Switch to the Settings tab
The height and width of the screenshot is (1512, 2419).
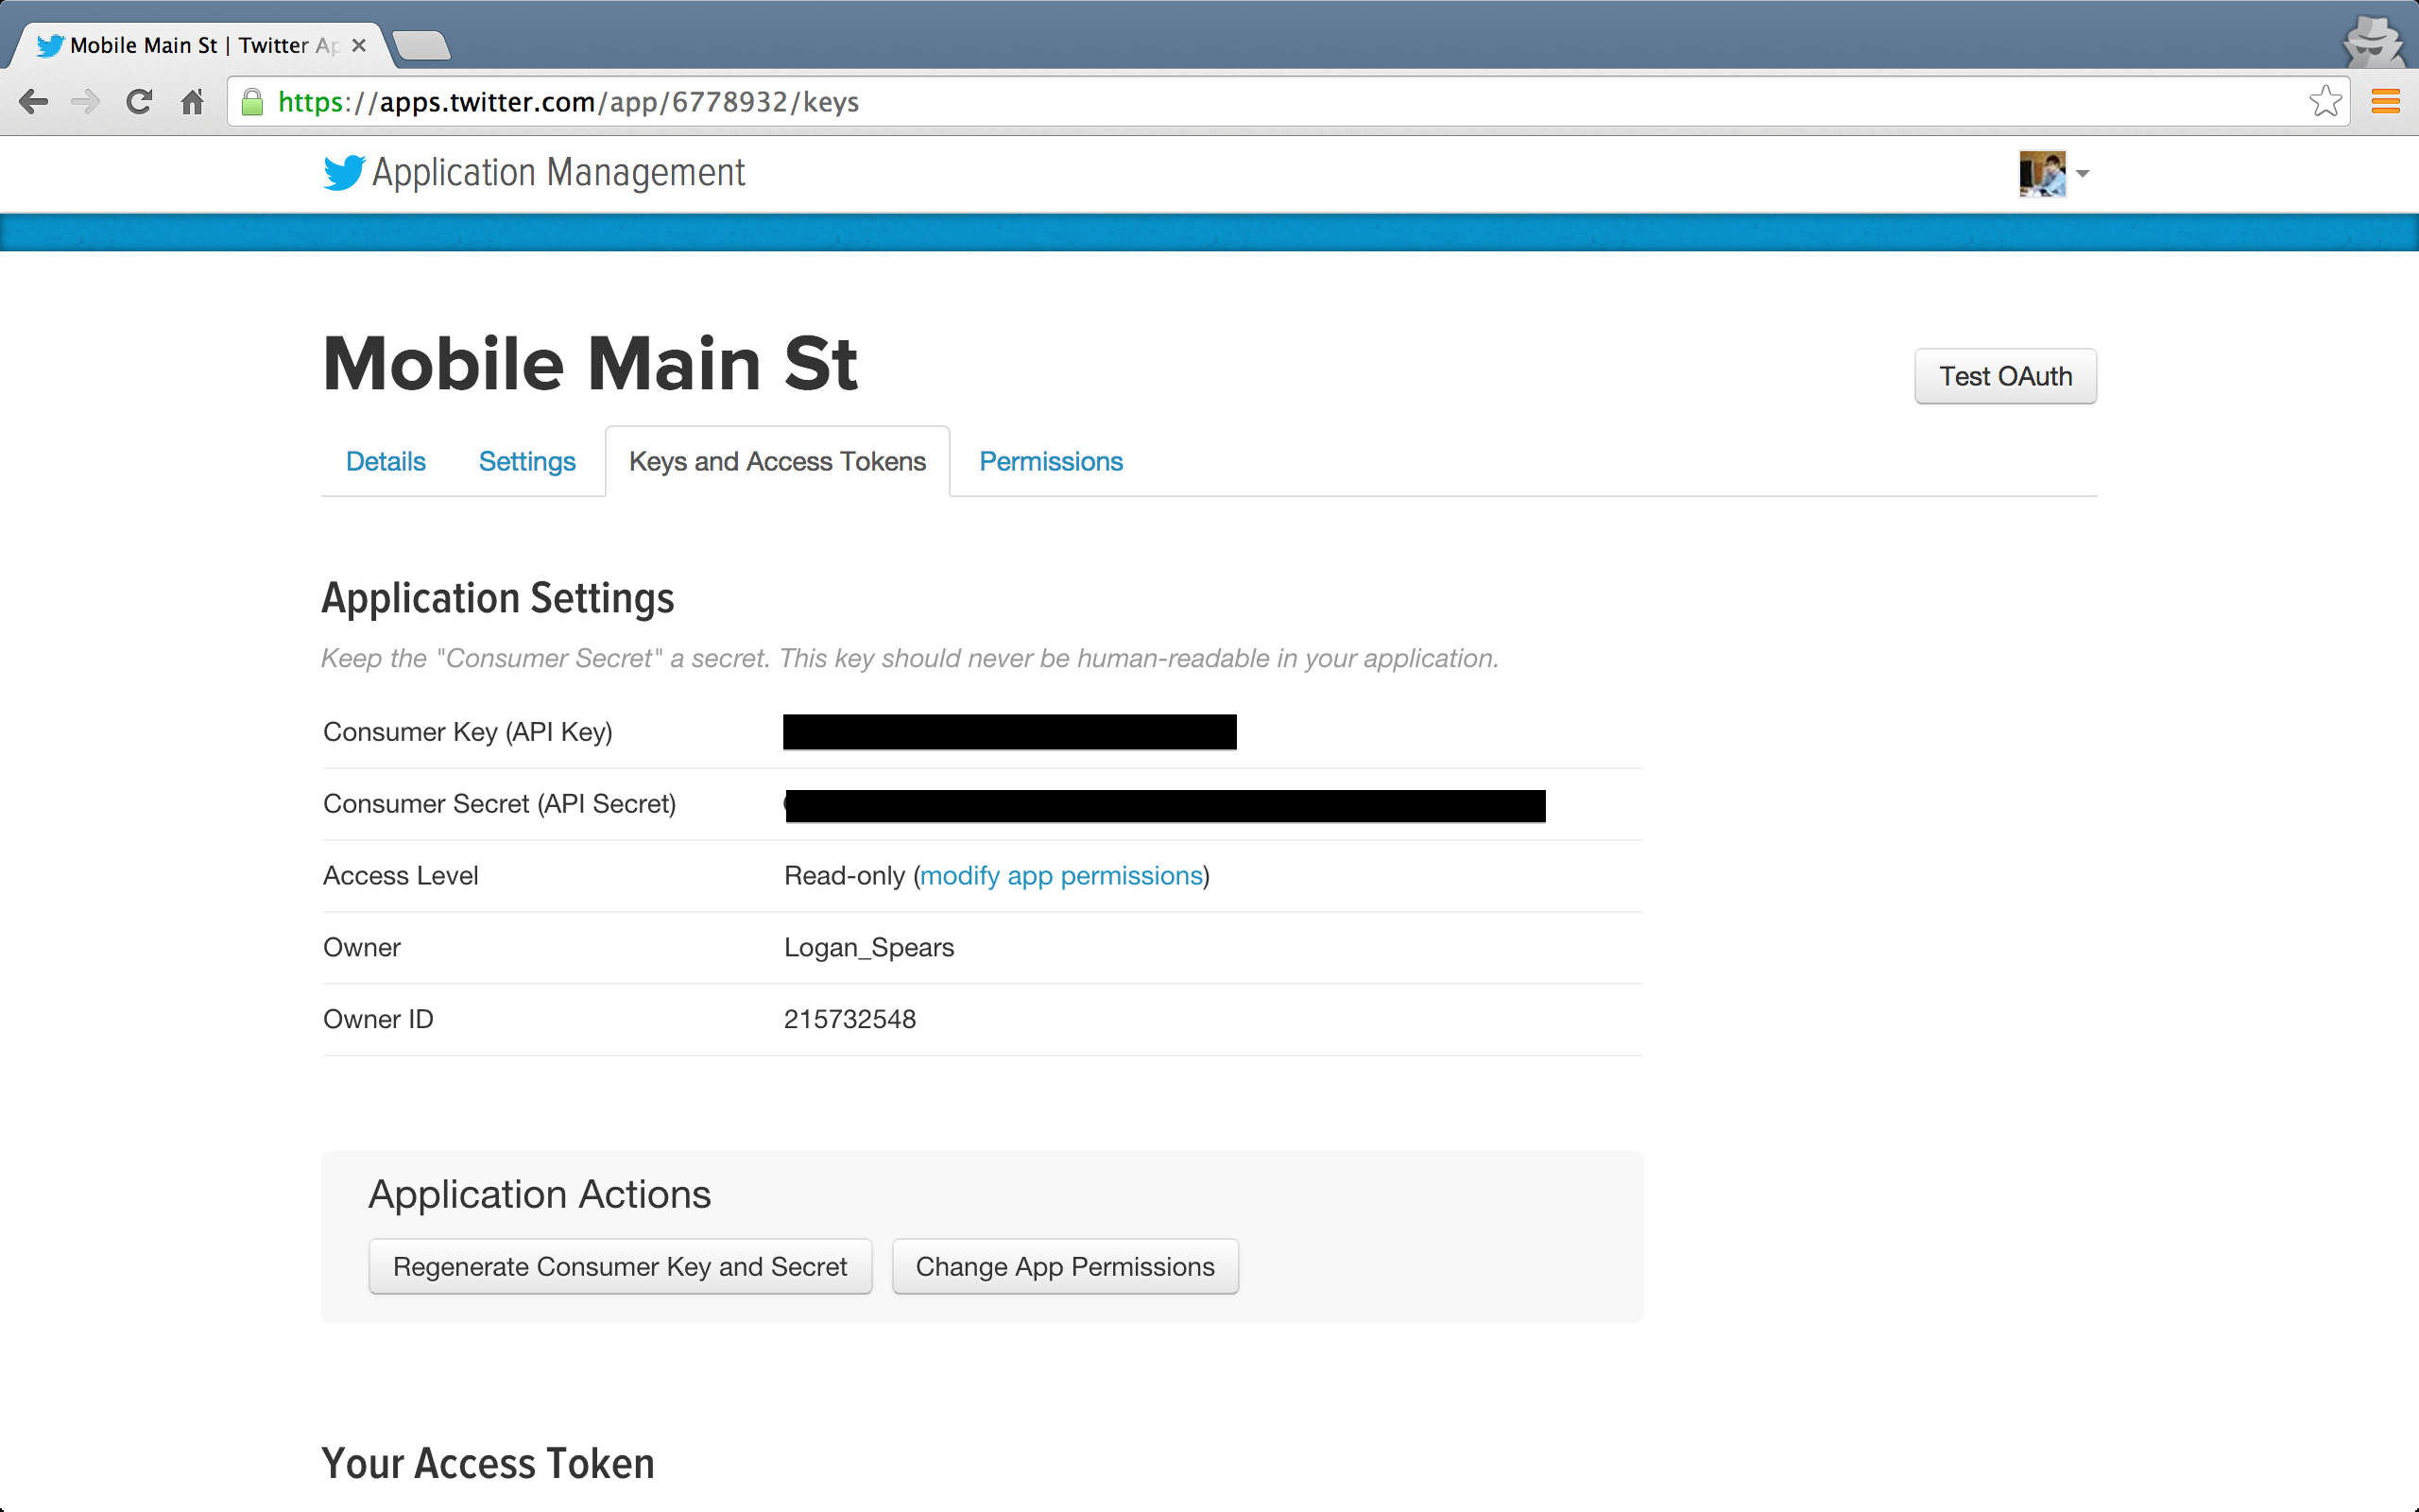[526, 461]
